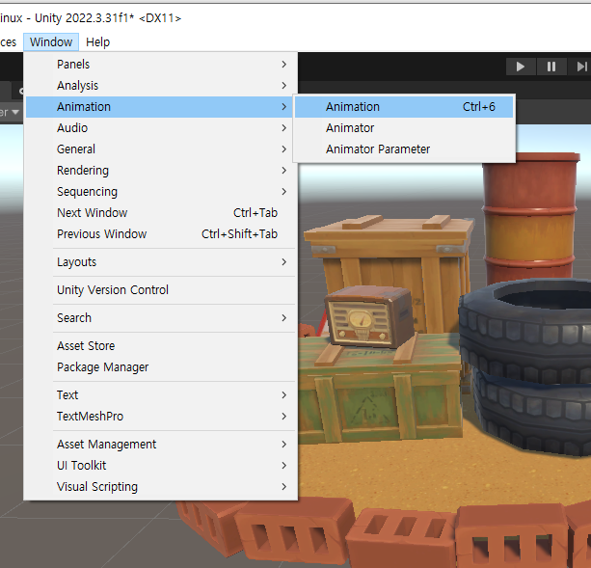Open the Rendering submenu
Viewport: 591px width, 568px height.
(x=160, y=171)
